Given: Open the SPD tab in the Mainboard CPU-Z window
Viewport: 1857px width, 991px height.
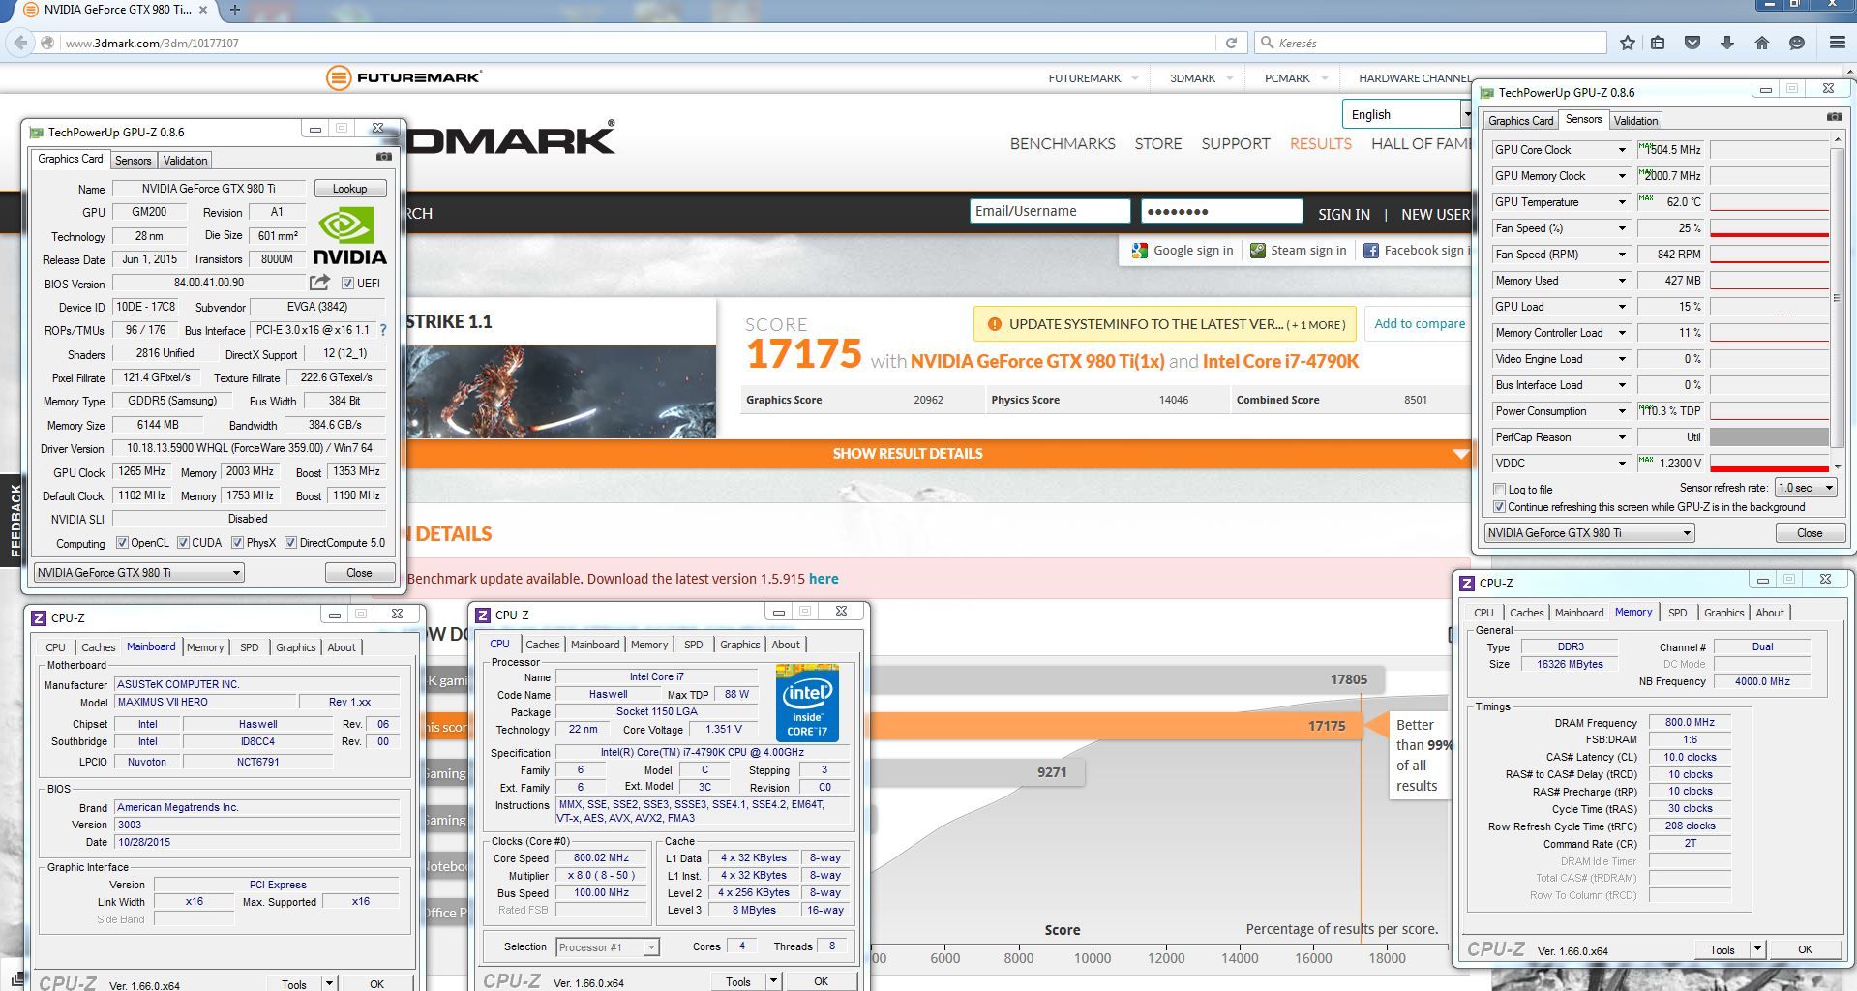Looking at the screenshot, I should coord(250,647).
